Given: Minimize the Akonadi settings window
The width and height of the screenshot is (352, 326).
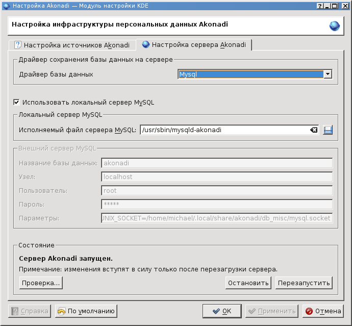Looking at the screenshot, I should coord(327,6).
